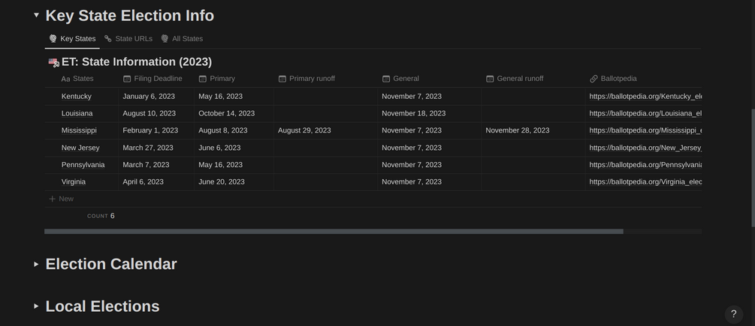Select the Key States tab
Screen dimensions: 755x326
[x=73, y=39]
